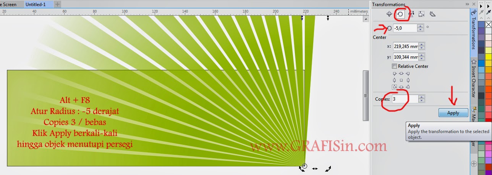Click the add docker plus icon

(x=474, y=164)
